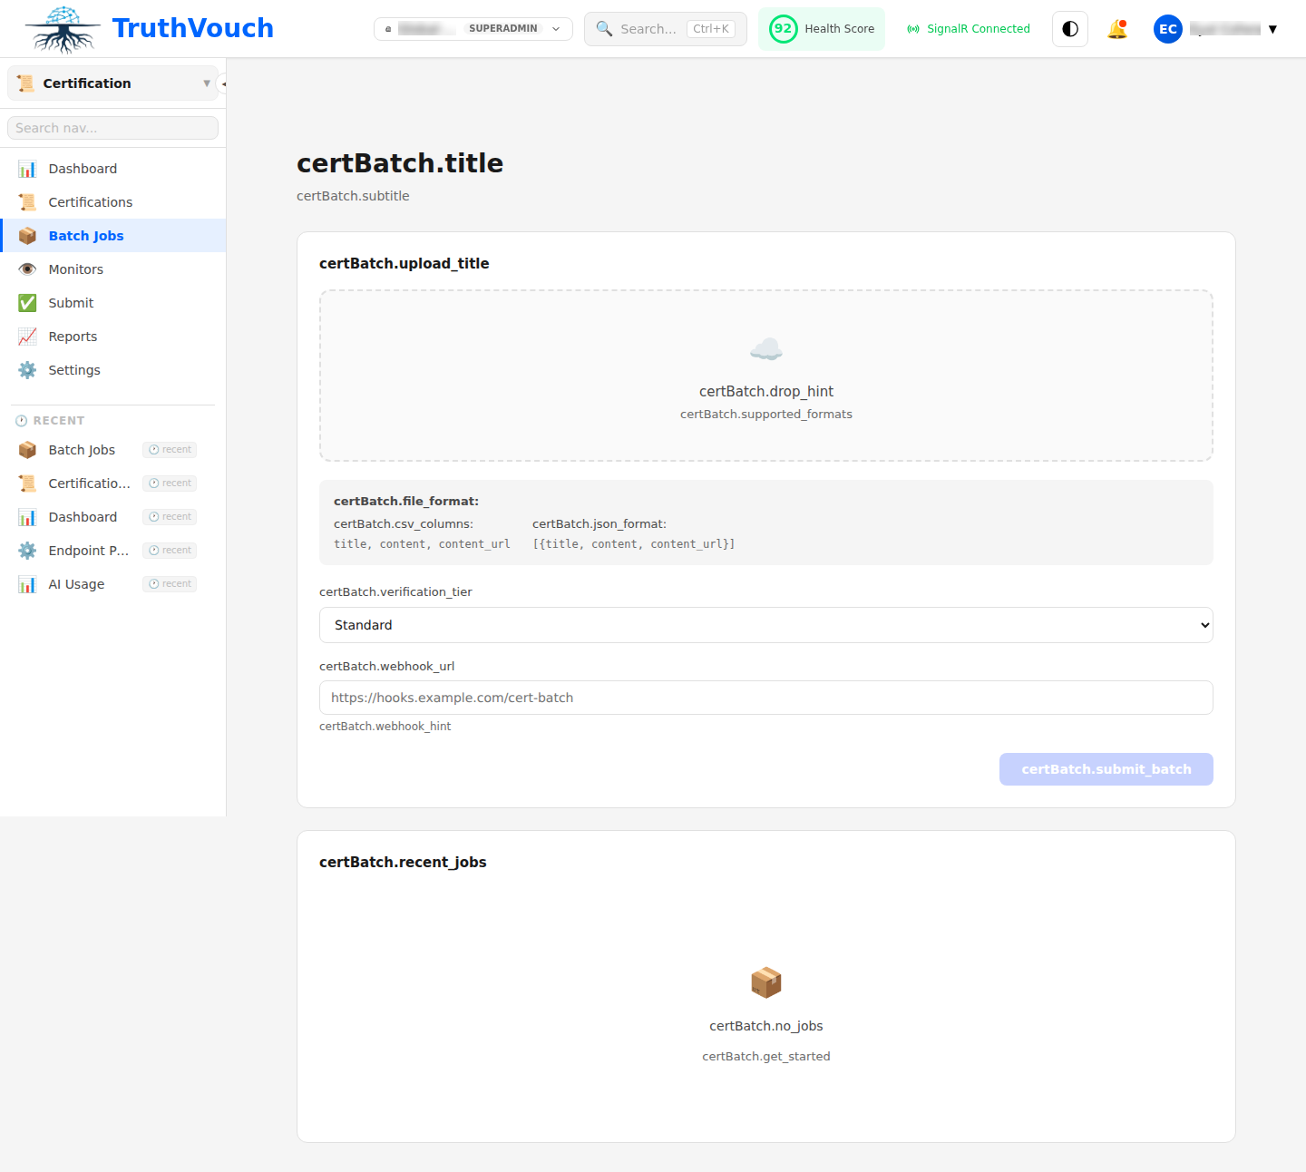Click the search magnifier icon
Screen dimensions: 1306x1172
tap(604, 28)
